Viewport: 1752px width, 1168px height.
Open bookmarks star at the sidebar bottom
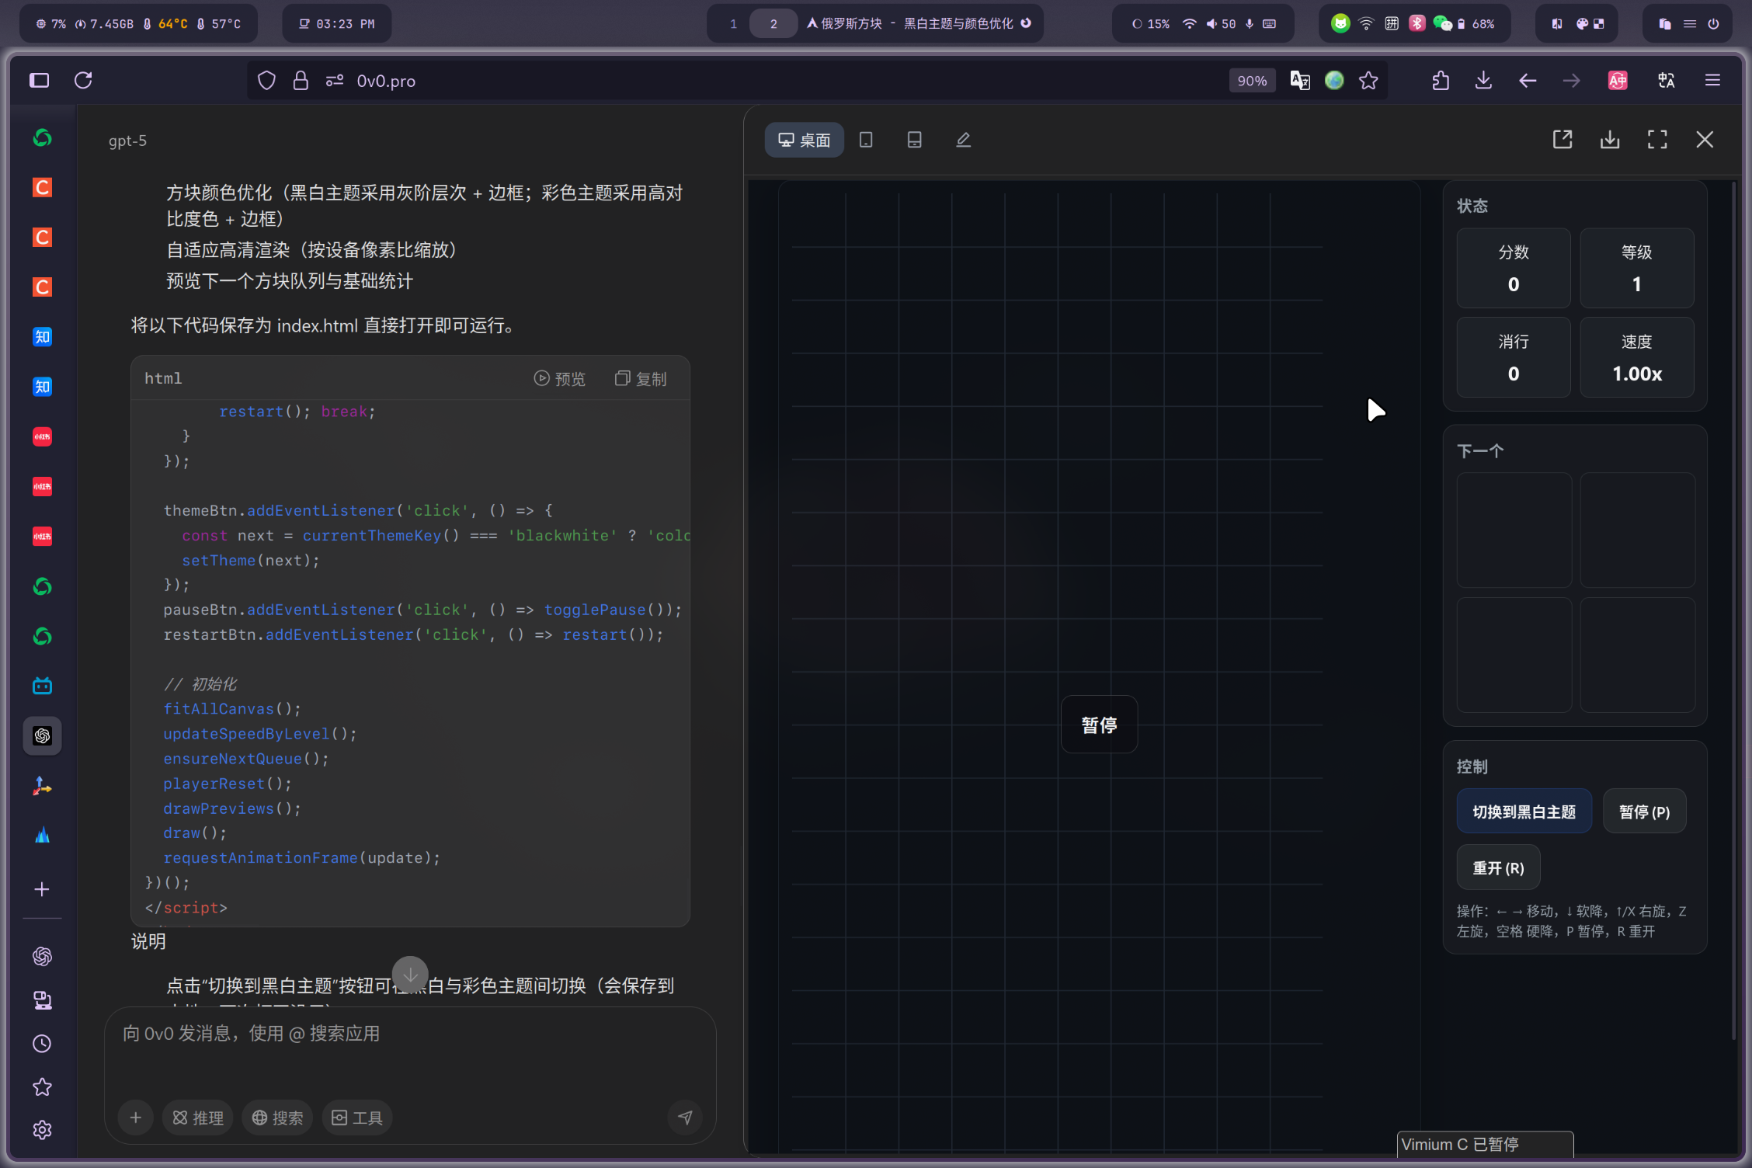click(x=42, y=1086)
